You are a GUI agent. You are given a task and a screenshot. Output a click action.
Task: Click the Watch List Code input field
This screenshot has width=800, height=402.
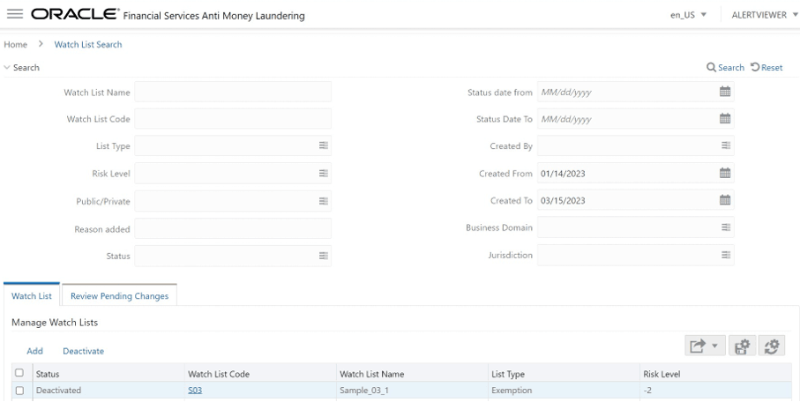[233, 119]
